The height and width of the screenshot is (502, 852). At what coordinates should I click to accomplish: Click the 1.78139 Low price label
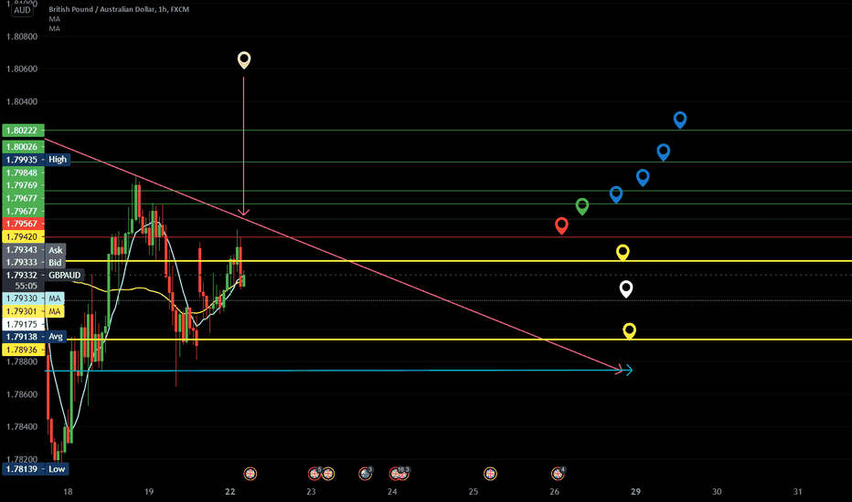36,469
